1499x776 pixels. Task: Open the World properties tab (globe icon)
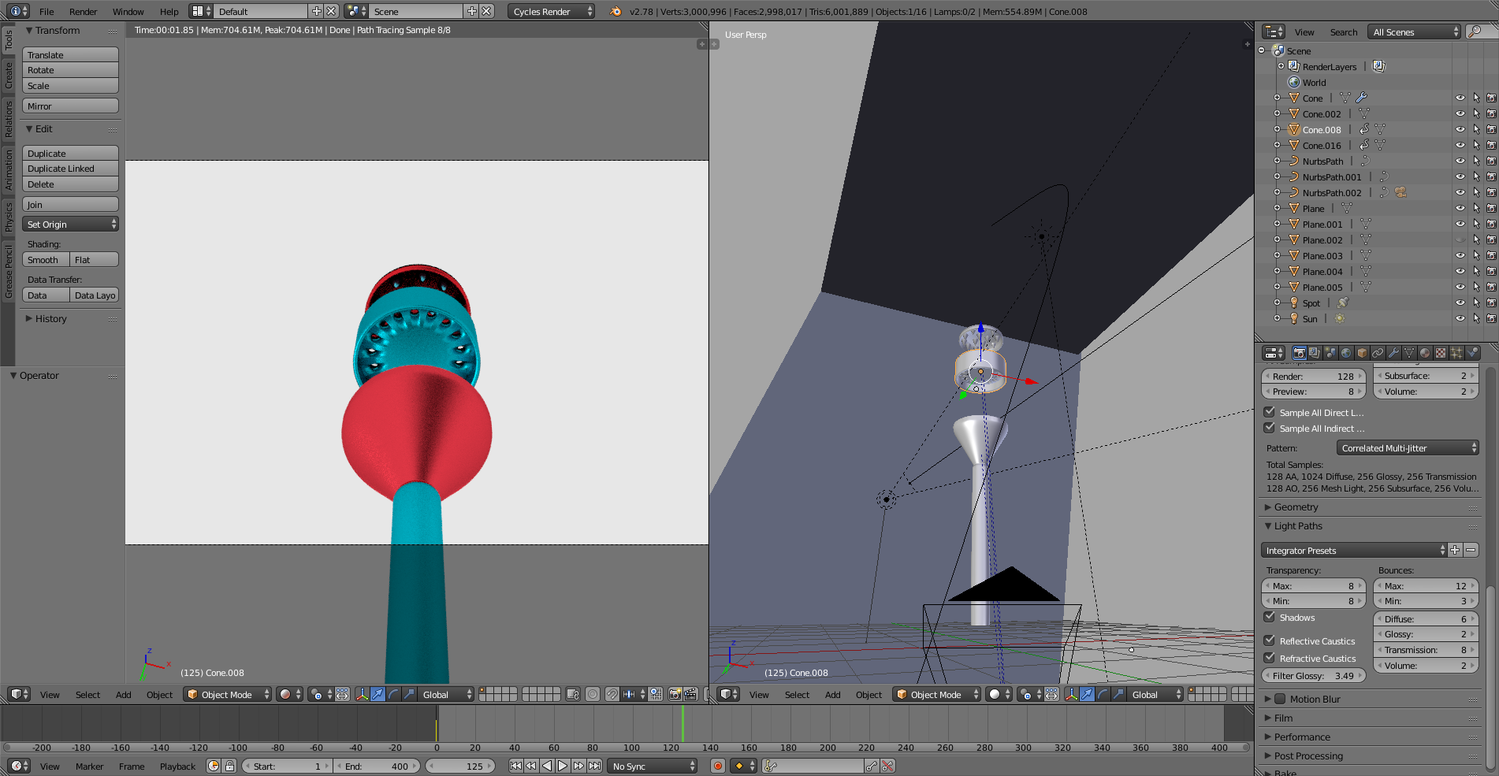[1346, 353]
